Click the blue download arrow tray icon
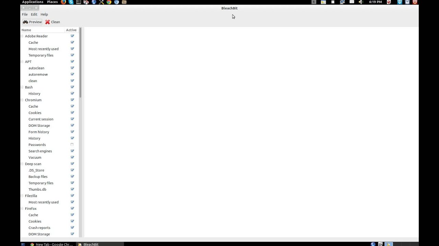The height and width of the screenshot is (246, 439). coord(400,2)
